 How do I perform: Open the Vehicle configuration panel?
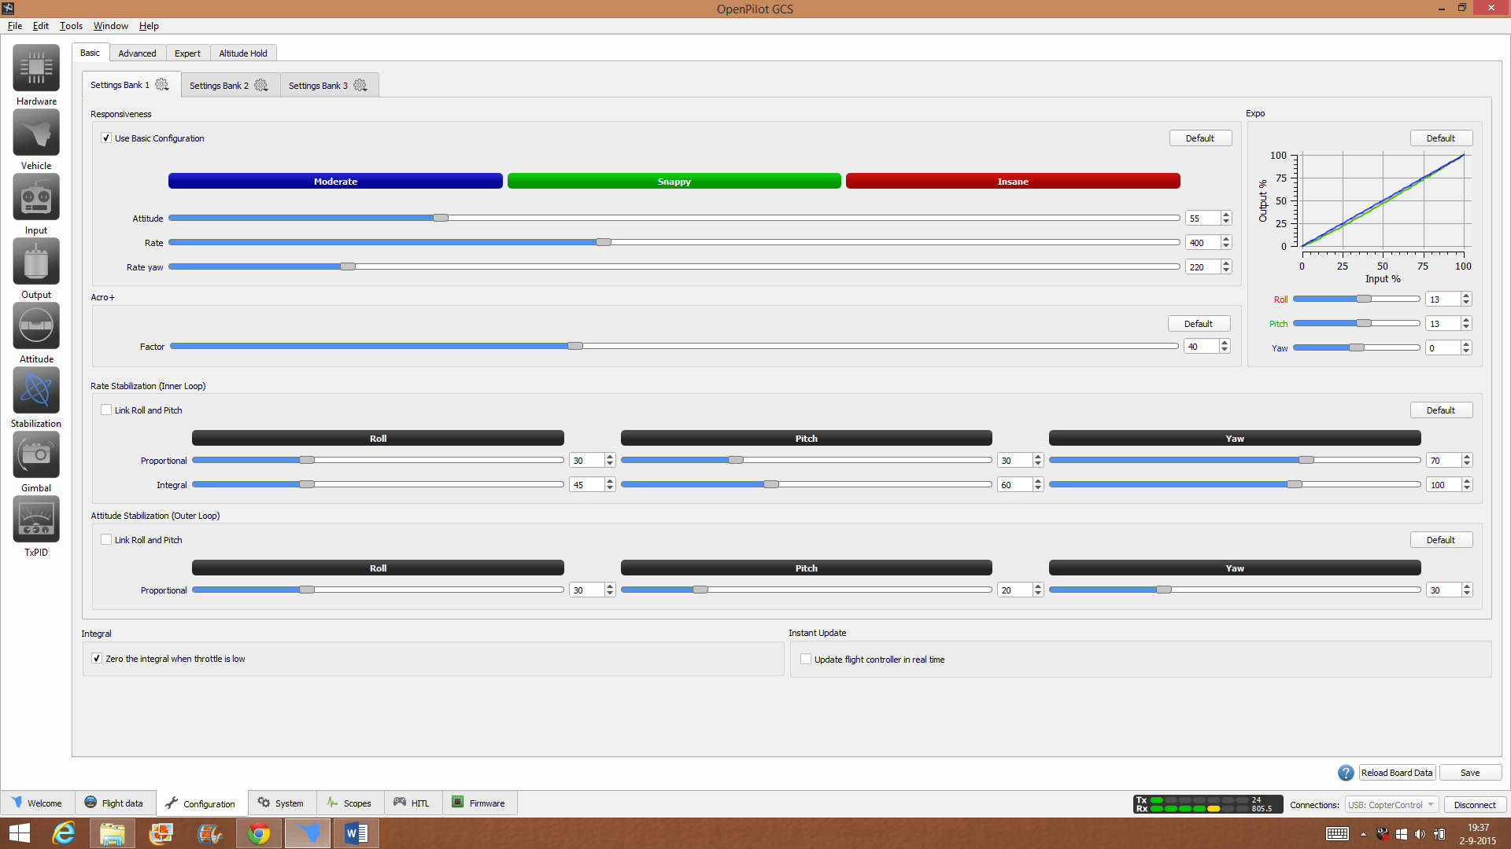coord(36,132)
